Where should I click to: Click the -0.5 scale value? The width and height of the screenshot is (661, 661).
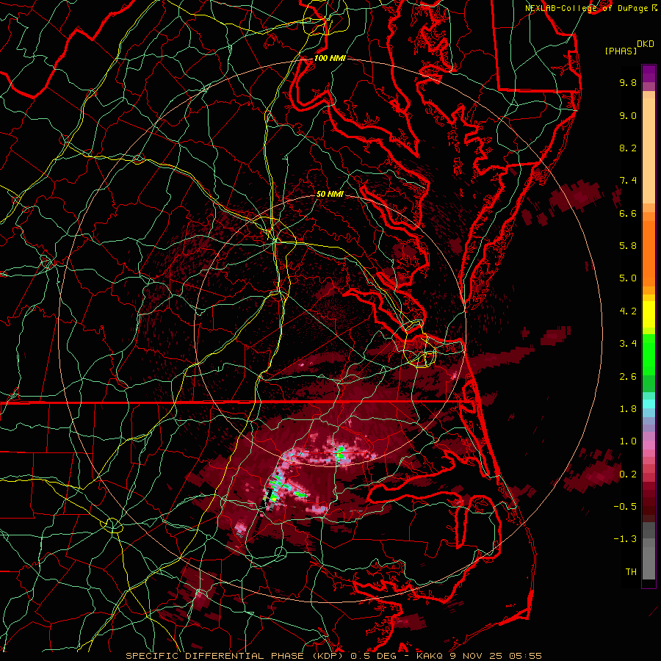(x=625, y=507)
